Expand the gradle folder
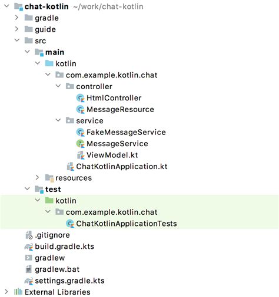This screenshot has width=279, height=297. (17, 18)
